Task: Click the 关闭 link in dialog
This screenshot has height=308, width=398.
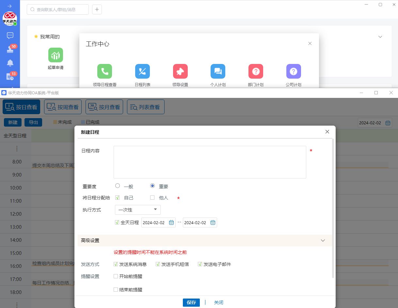Action: (x=218, y=302)
